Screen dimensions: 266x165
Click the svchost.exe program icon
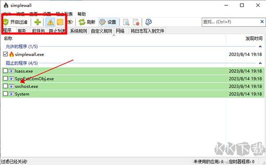pyautogui.click(x=12, y=86)
